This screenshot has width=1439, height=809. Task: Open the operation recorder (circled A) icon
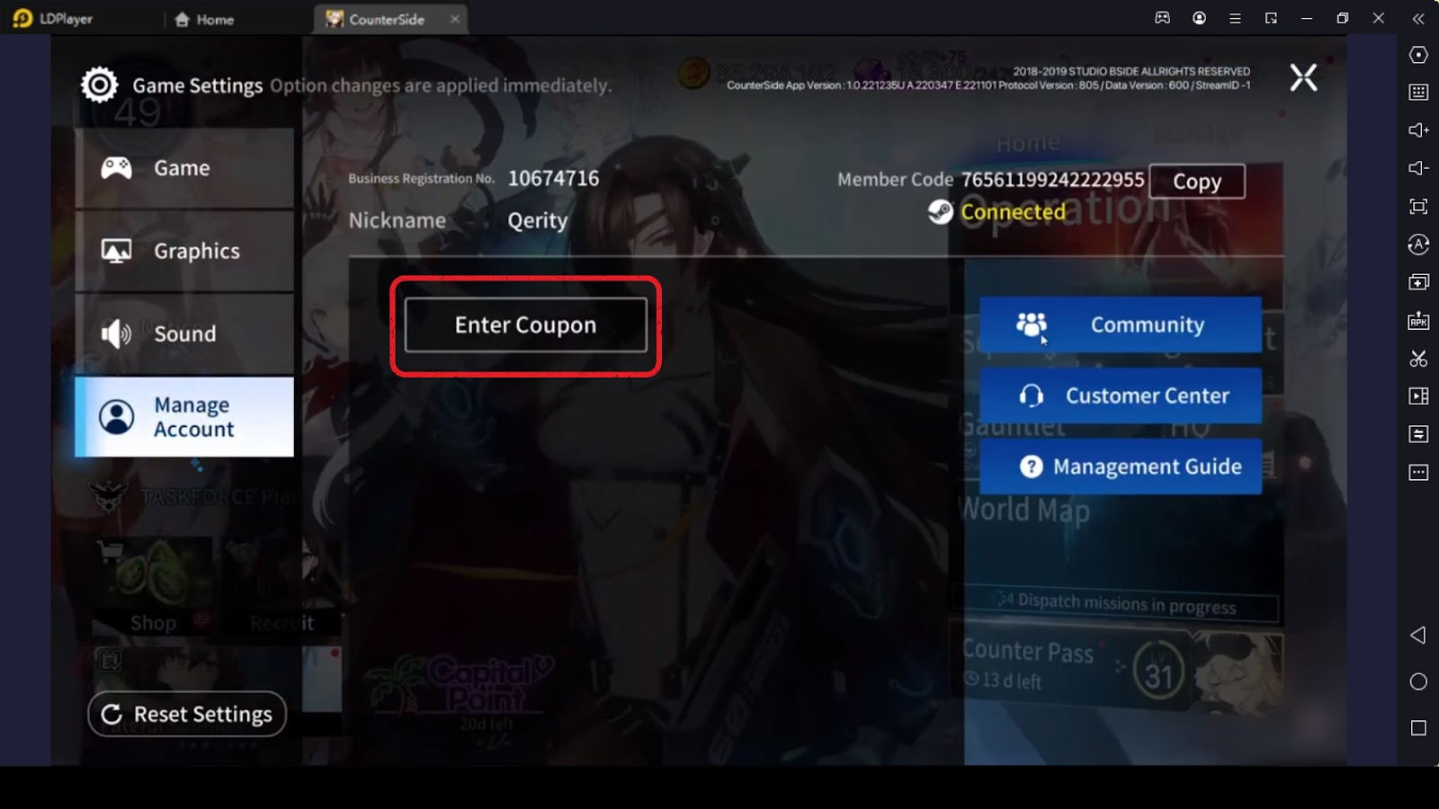tap(1418, 244)
